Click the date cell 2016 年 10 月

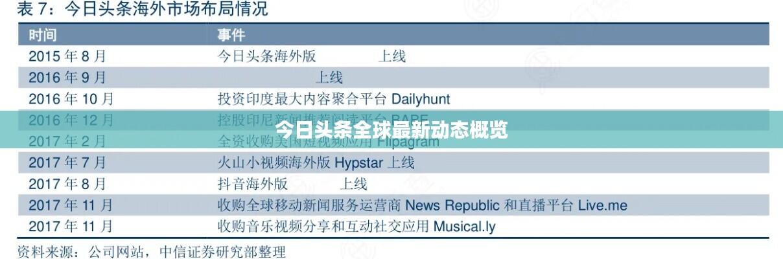point(71,99)
